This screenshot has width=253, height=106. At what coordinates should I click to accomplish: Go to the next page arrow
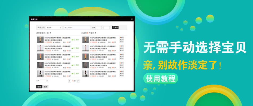[78, 81]
